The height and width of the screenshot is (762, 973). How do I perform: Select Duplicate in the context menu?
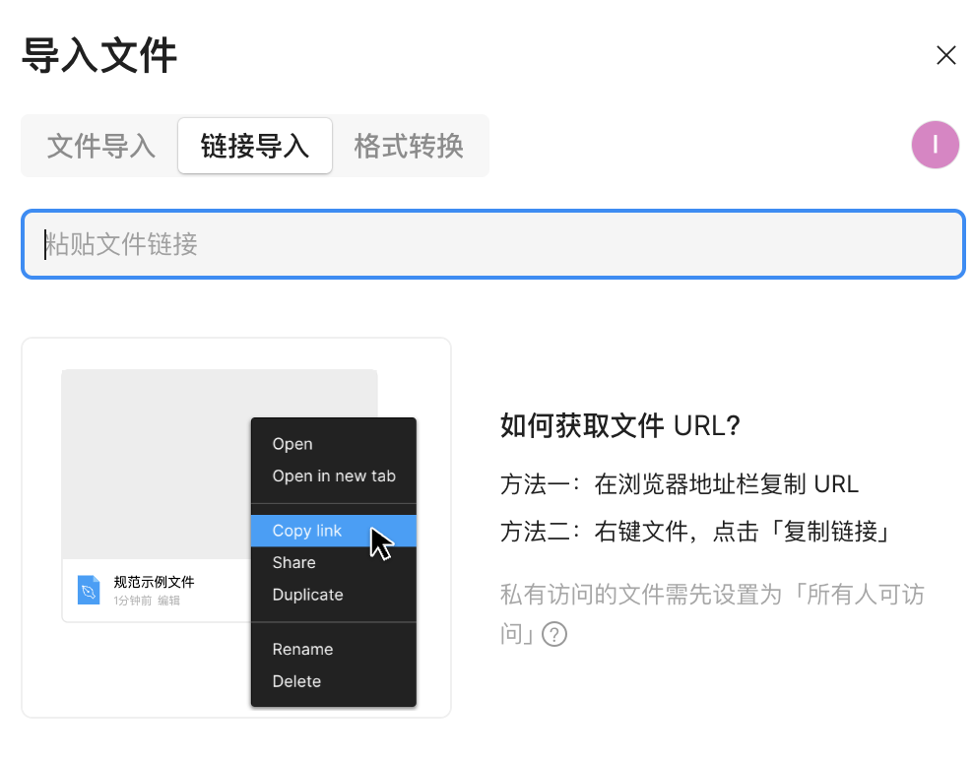click(x=307, y=595)
